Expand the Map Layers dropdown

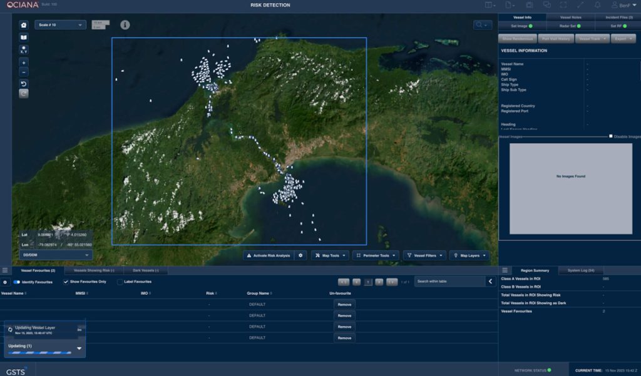469,255
